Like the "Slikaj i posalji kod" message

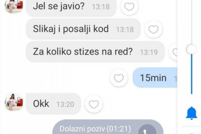coord(153,29)
